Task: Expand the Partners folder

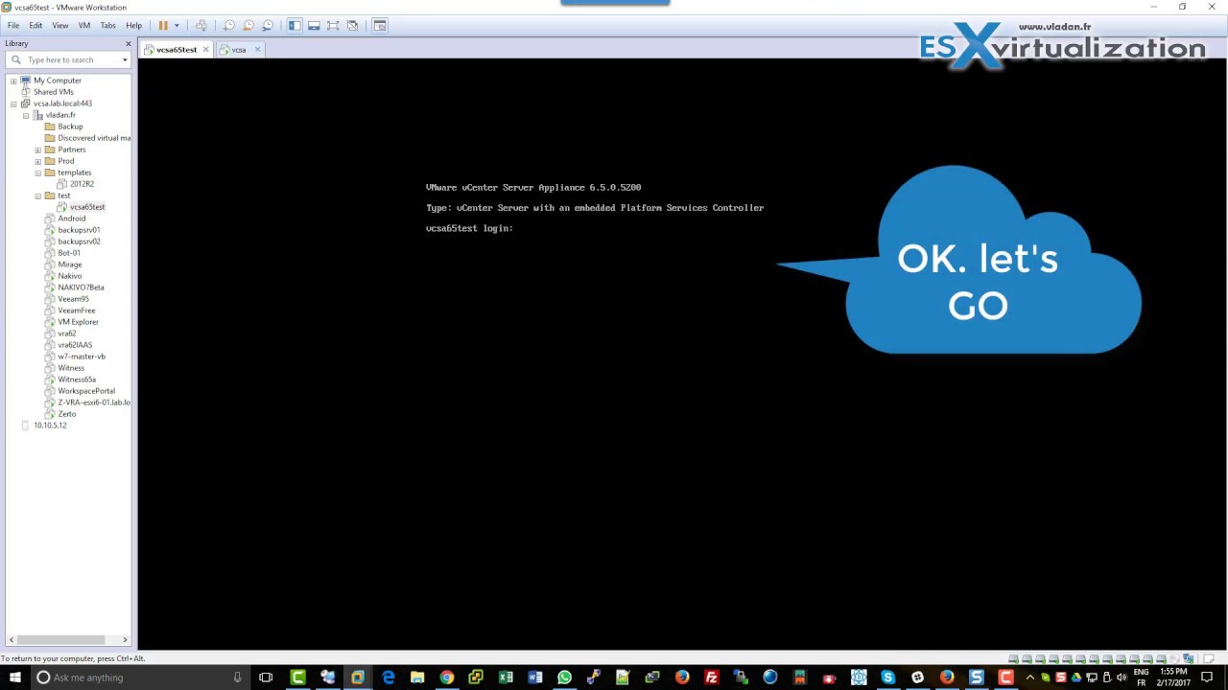Action: (x=38, y=149)
